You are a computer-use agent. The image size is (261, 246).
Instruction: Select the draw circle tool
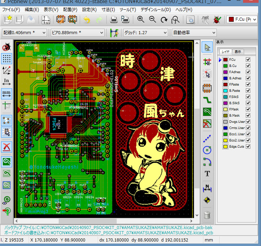coord(207,150)
